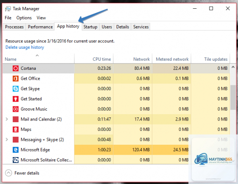
Task: Switch to the Services tab
Action: tap(141, 27)
